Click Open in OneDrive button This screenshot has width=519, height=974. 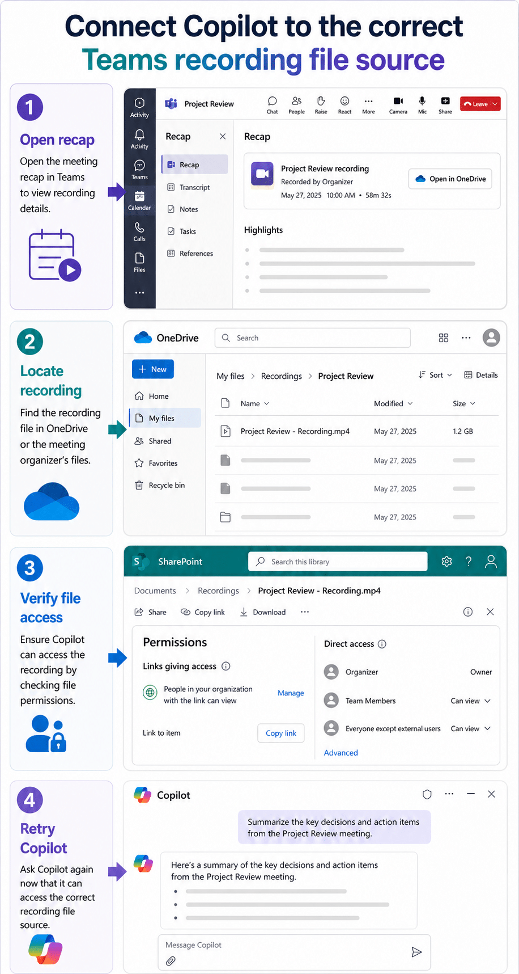click(450, 179)
